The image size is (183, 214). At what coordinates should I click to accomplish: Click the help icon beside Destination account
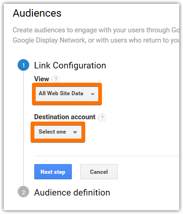pos(102,118)
